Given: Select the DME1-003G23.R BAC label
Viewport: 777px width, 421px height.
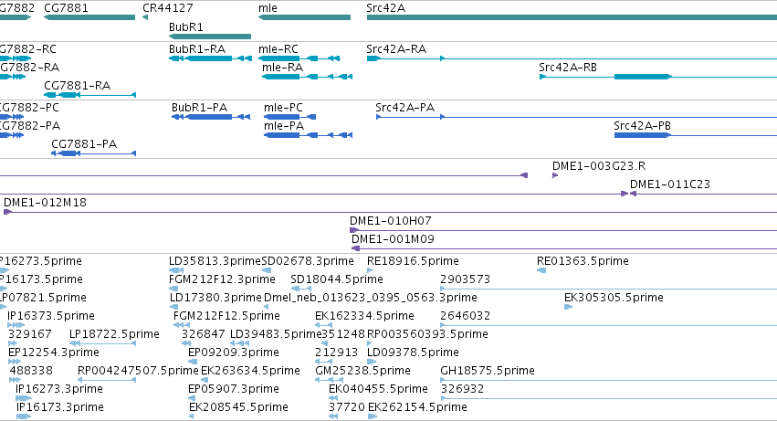Looking at the screenshot, I should click(x=599, y=166).
